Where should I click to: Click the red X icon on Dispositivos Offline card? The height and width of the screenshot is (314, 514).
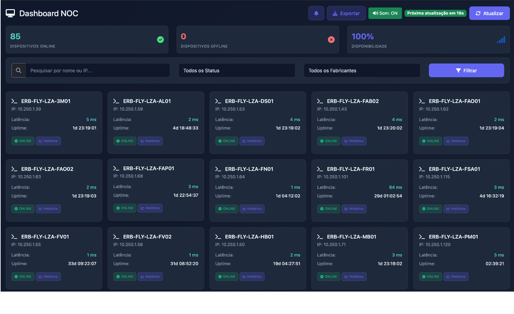coord(331,40)
